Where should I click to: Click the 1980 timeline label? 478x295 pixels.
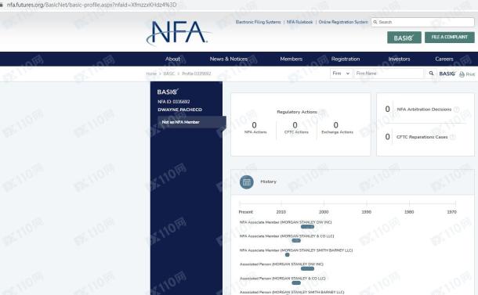pyautogui.click(x=409, y=212)
